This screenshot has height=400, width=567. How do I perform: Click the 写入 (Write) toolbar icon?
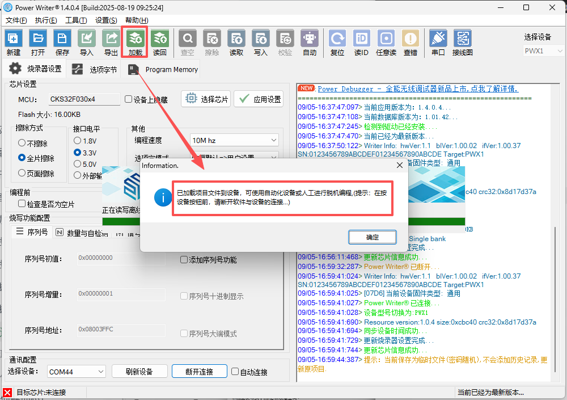click(x=261, y=43)
